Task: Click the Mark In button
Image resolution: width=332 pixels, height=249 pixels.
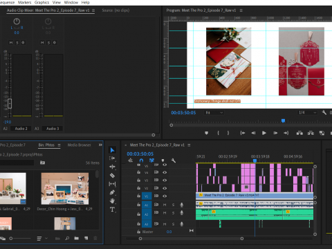Action: (218, 133)
